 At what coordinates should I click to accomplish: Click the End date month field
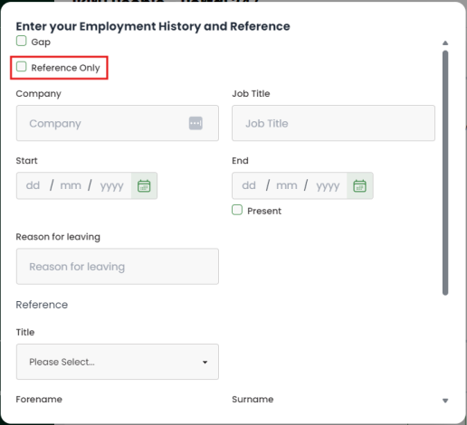click(287, 185)
